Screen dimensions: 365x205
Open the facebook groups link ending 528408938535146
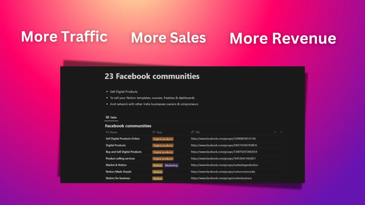click(223, 139)
